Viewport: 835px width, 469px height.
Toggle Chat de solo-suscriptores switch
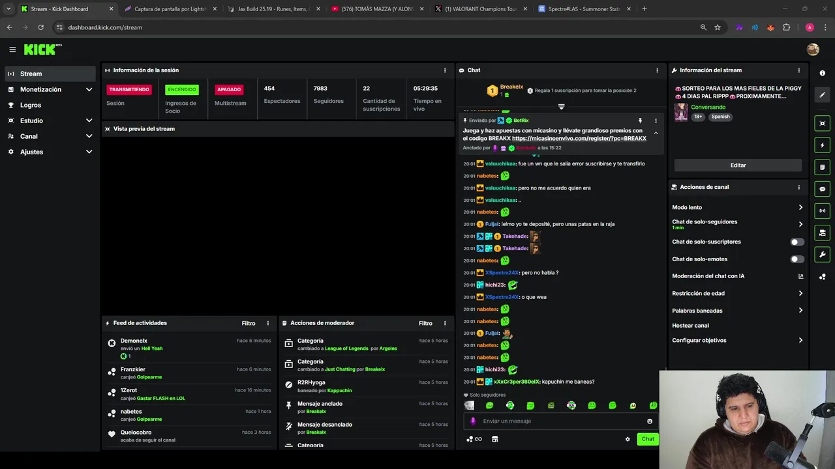point(797,242)
